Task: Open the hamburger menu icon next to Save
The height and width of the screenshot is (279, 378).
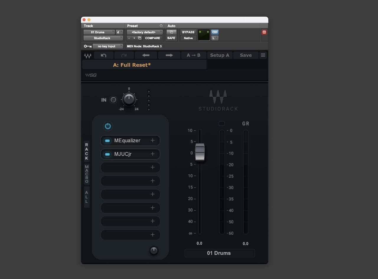Action: click(263, 55)
